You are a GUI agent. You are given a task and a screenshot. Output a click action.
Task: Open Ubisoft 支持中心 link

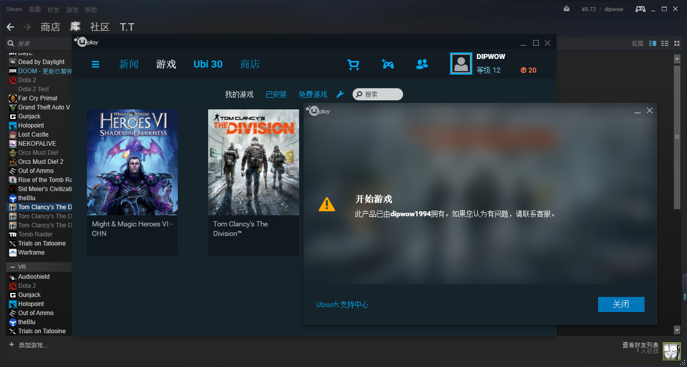[342, 304]
